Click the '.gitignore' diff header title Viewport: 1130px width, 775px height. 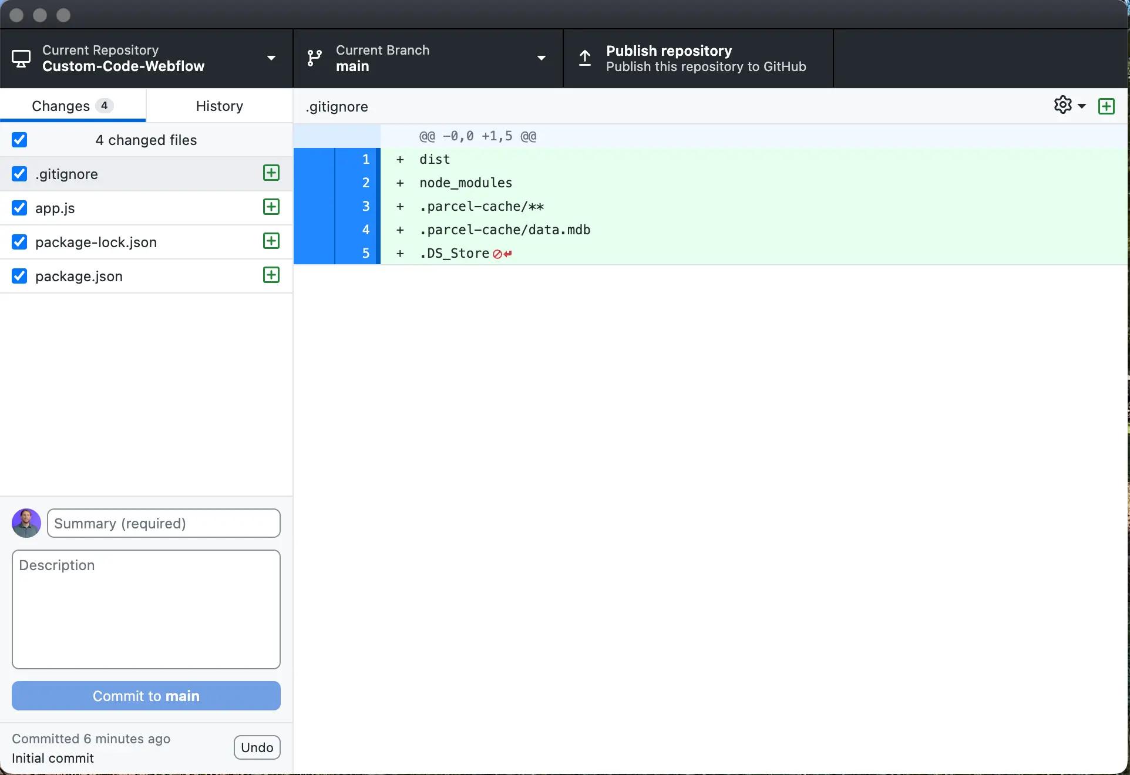337,107
